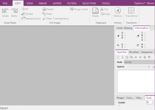Click the layer Opacity slider handle
Viewport: 155px width, 110px height.
click(x=149, y=67)
